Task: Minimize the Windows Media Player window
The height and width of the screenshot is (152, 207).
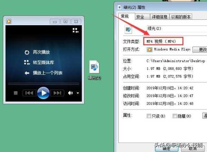Action: [55, 21]
